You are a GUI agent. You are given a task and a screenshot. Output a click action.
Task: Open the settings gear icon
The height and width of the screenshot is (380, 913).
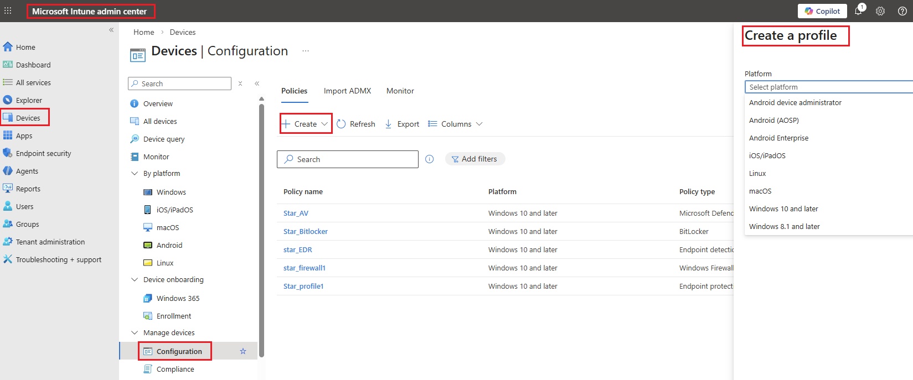(880, 11)
